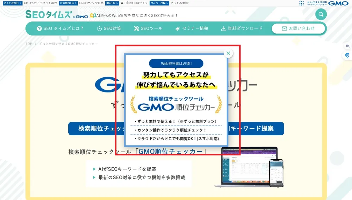Image resolution: width=352 pixels, height=200 pixels.
Task: Click the SEO対策 shield icon in navigation
Action: click(x=100, y=28)
